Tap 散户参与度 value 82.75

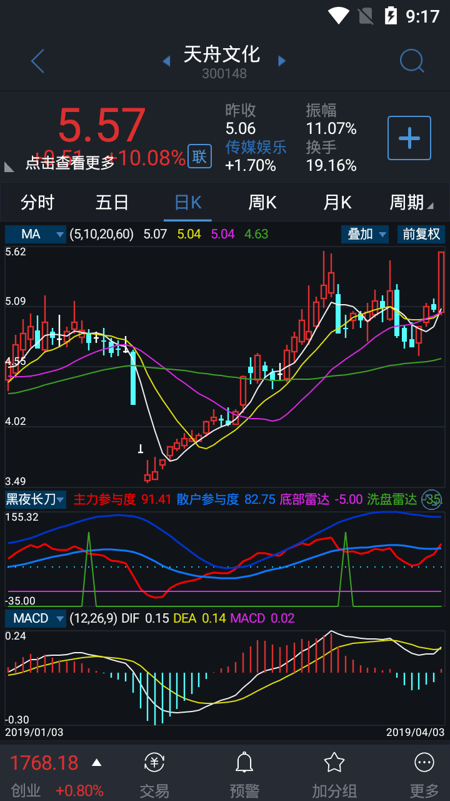[x=260, y=499]
